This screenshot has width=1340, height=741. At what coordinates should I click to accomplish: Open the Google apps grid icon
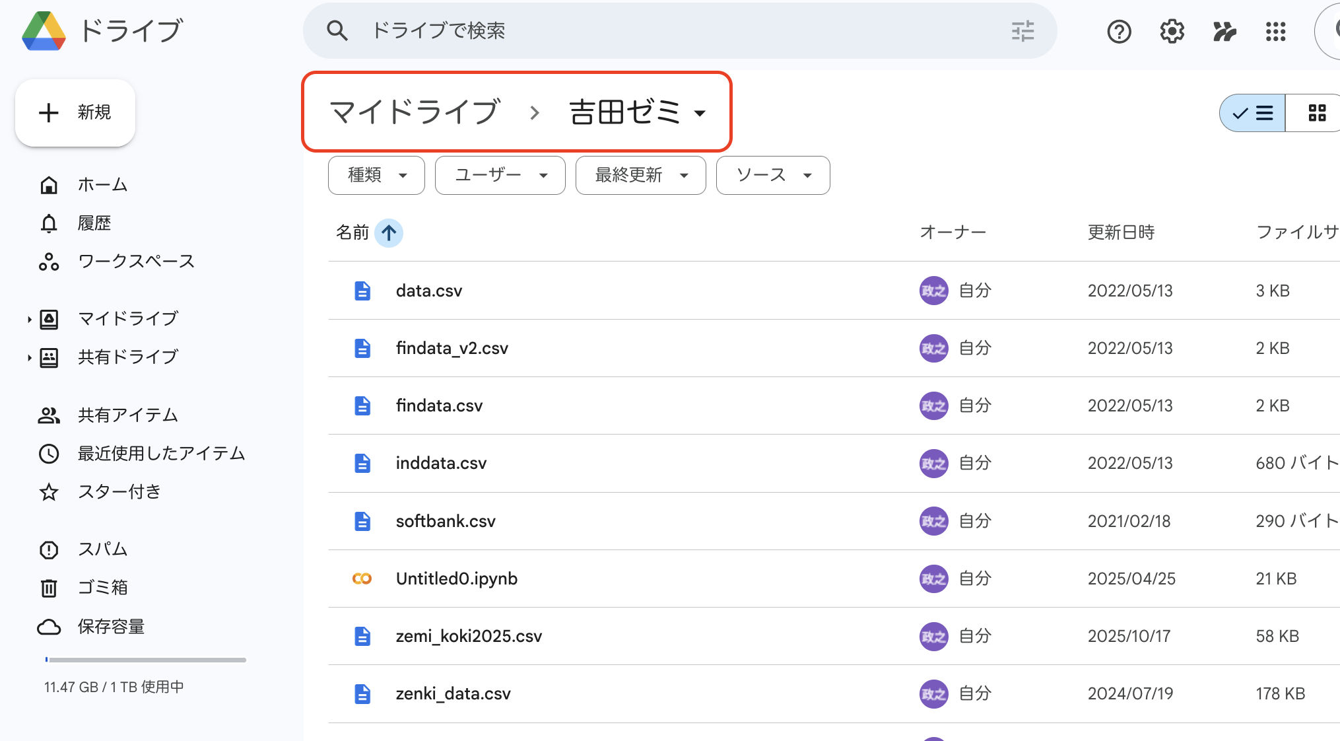point(1275,31)
